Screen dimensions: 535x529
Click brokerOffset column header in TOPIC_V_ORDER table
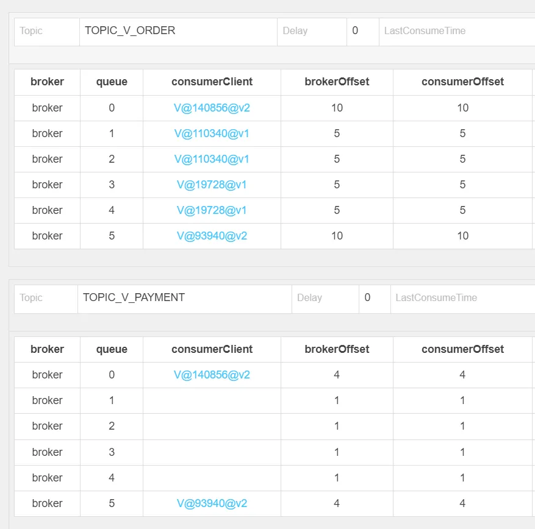[x=337, y=82]
